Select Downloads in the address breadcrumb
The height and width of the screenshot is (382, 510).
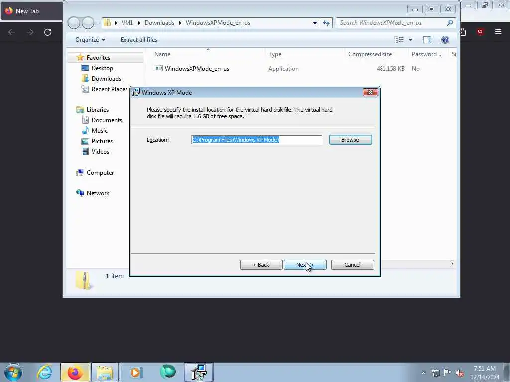159,23
